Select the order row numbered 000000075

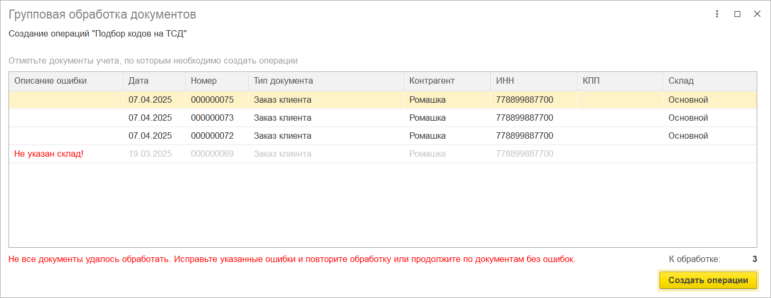[383, 100]
